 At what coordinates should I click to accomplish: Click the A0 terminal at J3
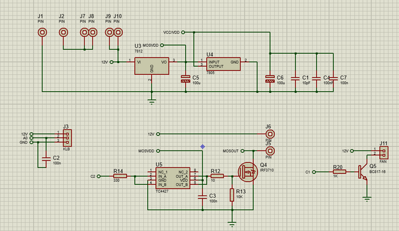coord(31,138)
